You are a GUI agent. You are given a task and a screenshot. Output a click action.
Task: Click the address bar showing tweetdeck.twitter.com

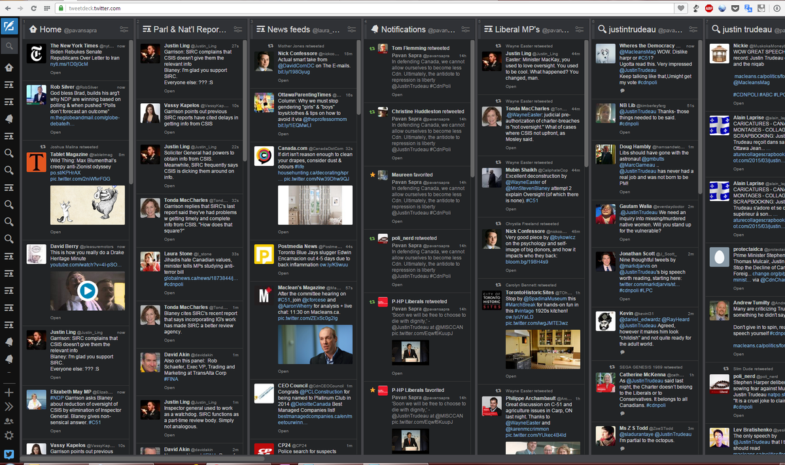(x=363, y=8)
